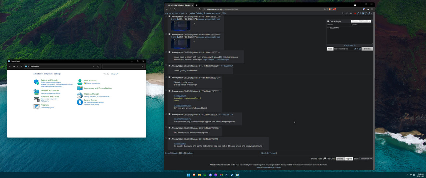Open Appearance and Personalization monitor icon
Image resolution: width=426 pixels, height=178 pixels.
80,89
